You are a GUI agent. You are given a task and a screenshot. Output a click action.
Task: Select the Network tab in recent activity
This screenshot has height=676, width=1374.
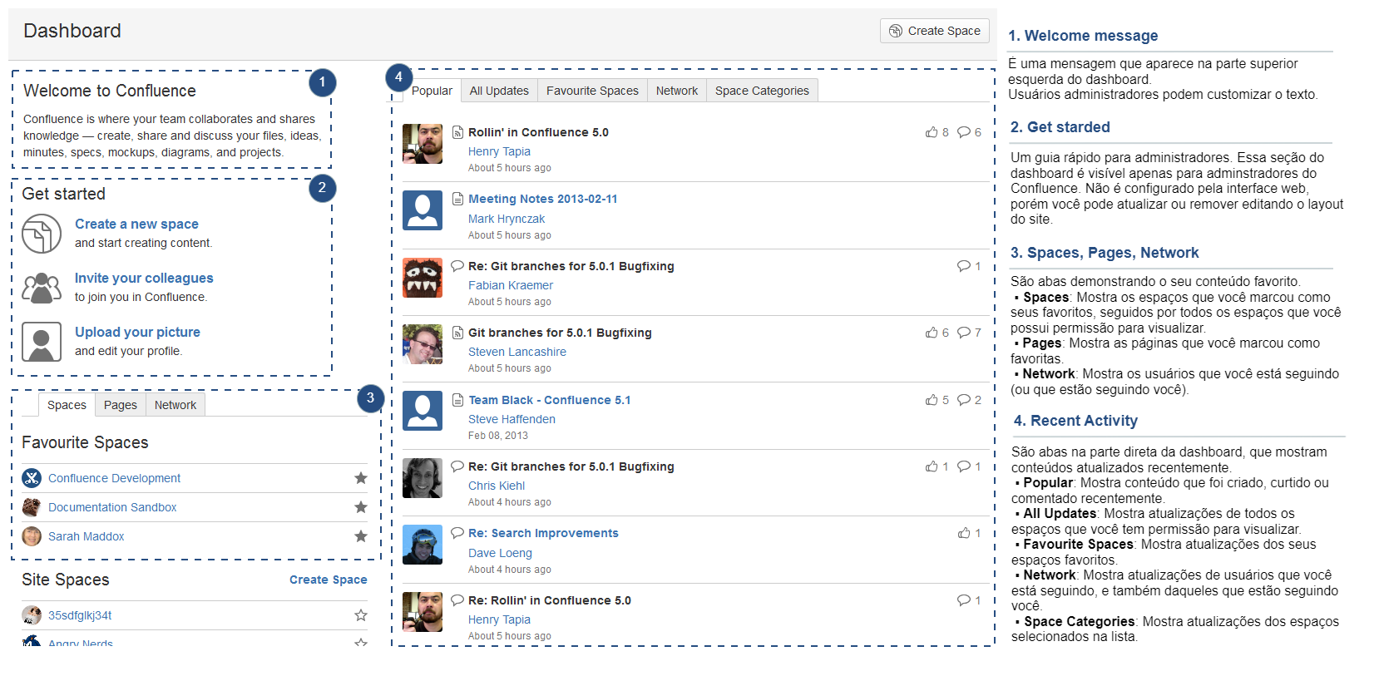(677, 91)
